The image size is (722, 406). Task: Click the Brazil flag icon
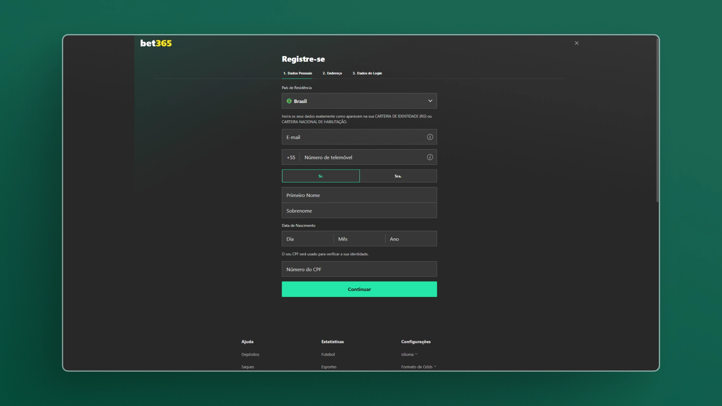click(x=288, y=101)
